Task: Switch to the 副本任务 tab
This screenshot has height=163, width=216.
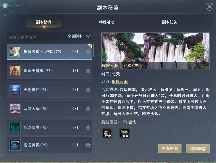Action: coord(169,22)
